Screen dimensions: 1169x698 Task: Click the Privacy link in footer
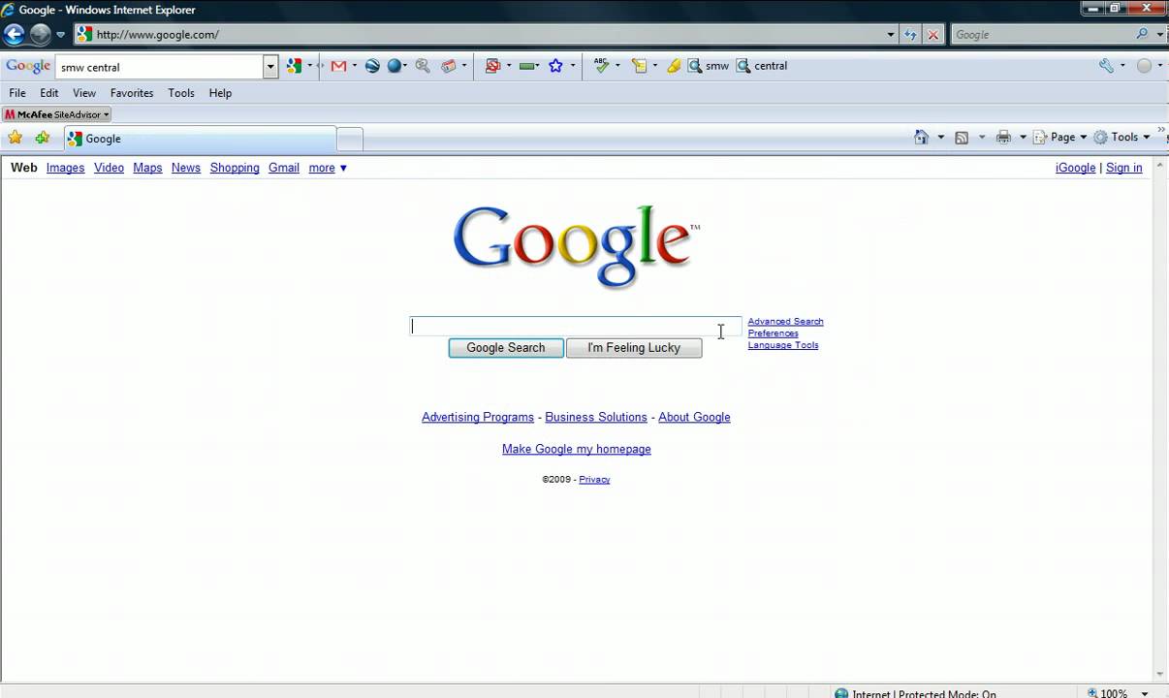594,479
